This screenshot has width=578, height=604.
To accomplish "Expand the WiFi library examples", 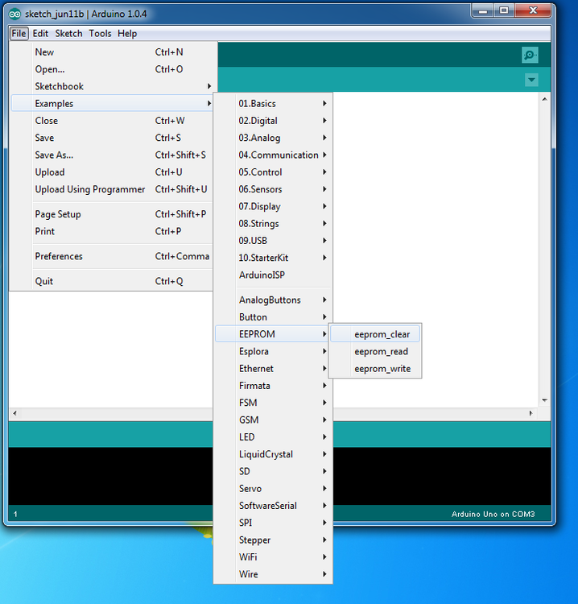I will (x=273, y=557).
